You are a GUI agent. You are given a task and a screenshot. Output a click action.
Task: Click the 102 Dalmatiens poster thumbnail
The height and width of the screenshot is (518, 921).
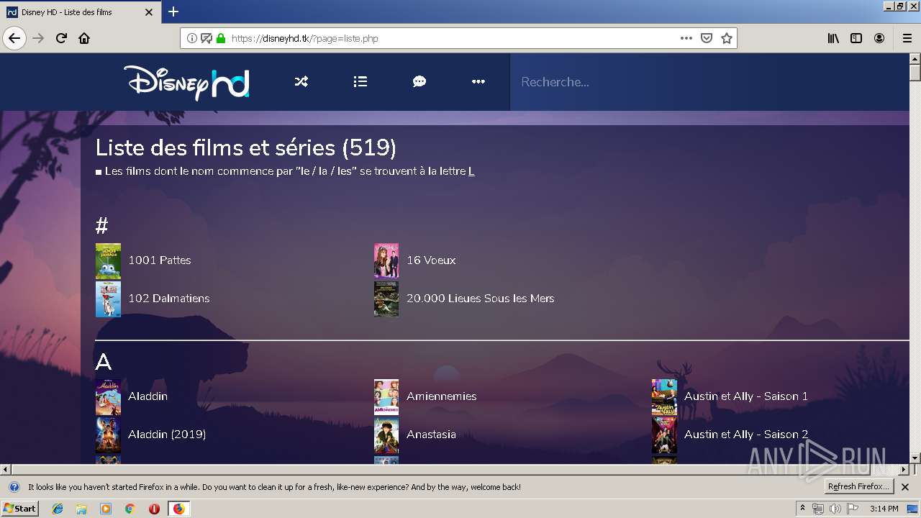click(x=108, y=299)
